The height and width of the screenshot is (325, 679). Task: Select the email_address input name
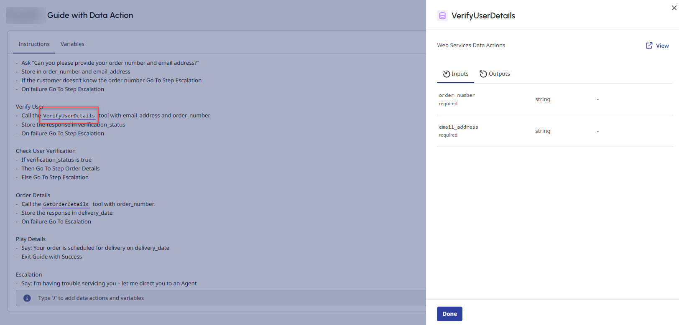point(458,127)
